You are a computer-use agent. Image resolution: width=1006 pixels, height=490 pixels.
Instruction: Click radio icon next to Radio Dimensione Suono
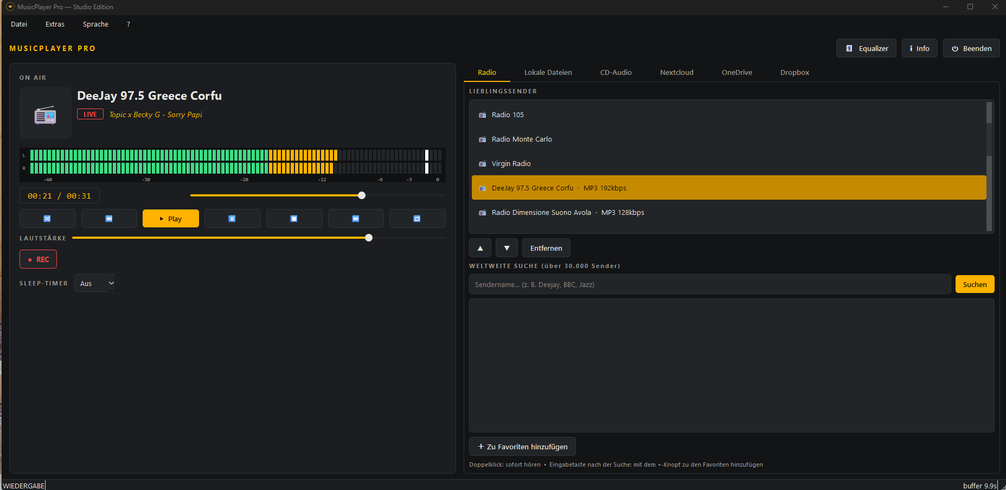click(482, 213)
